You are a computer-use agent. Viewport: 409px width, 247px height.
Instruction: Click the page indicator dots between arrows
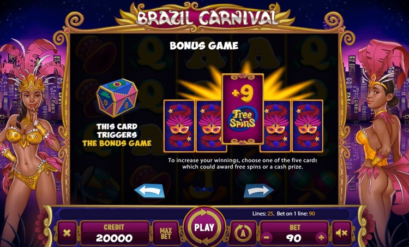[204, 189]
